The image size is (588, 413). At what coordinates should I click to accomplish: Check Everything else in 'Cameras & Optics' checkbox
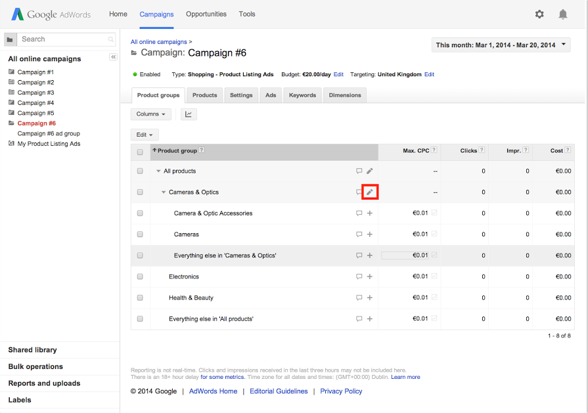[140, 255]
